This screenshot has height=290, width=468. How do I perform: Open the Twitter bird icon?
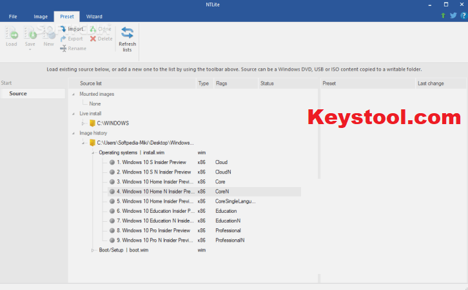coord(453,15)
